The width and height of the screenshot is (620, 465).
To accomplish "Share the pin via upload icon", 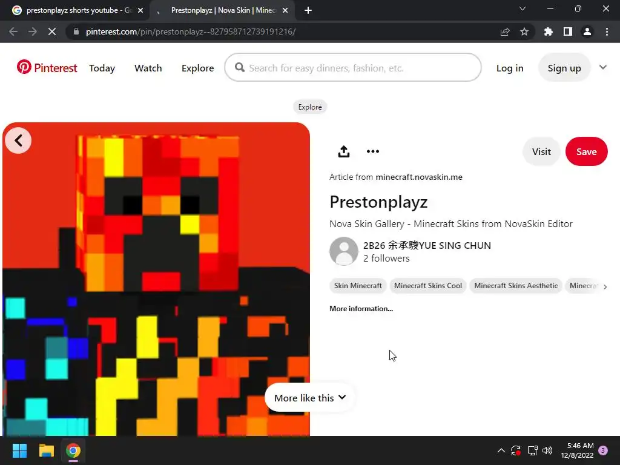I will point(344,151).
